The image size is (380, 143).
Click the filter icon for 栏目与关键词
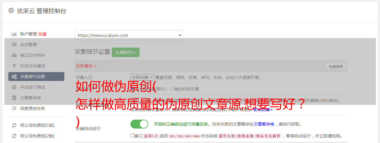[x=14, y=66]
